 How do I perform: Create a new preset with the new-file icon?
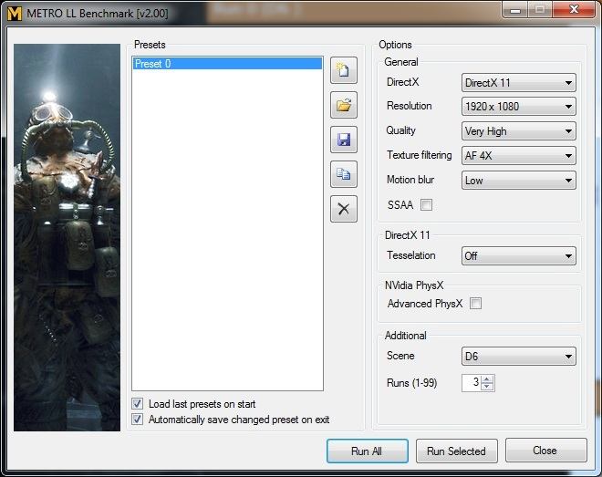point(344,70)
